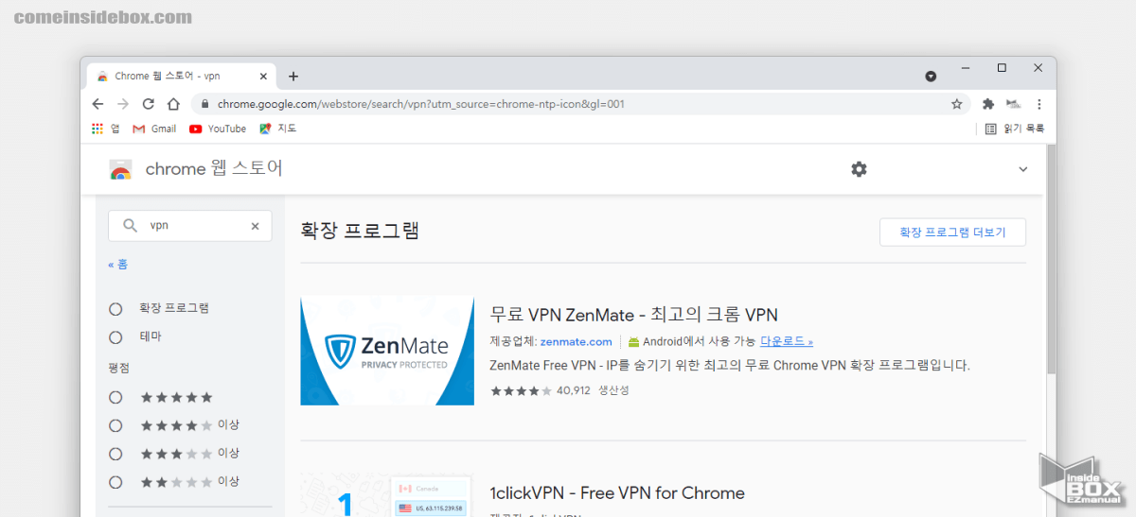Screen dimensions: 1136x517
Task: Click the 다운로드 » Android link
Action: pos(786,341)
